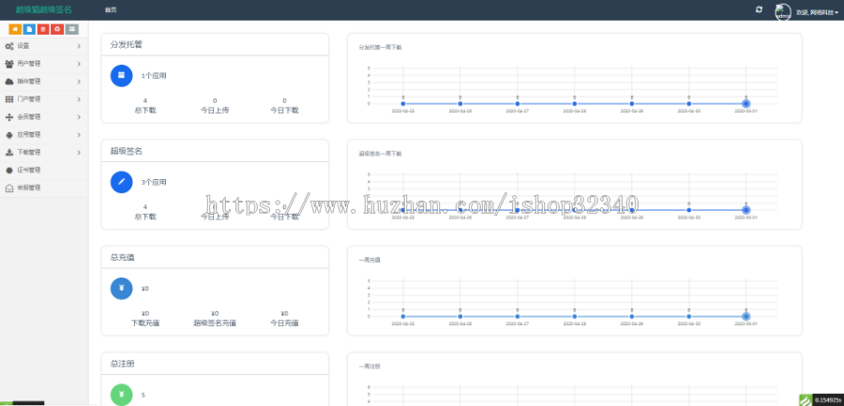Click the red recycle shortcut button
844x406 pixels.
coord(57,29)
